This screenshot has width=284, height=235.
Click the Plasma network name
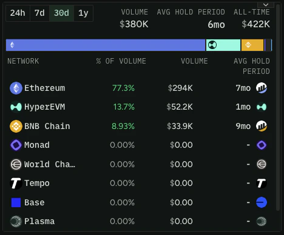39,222
